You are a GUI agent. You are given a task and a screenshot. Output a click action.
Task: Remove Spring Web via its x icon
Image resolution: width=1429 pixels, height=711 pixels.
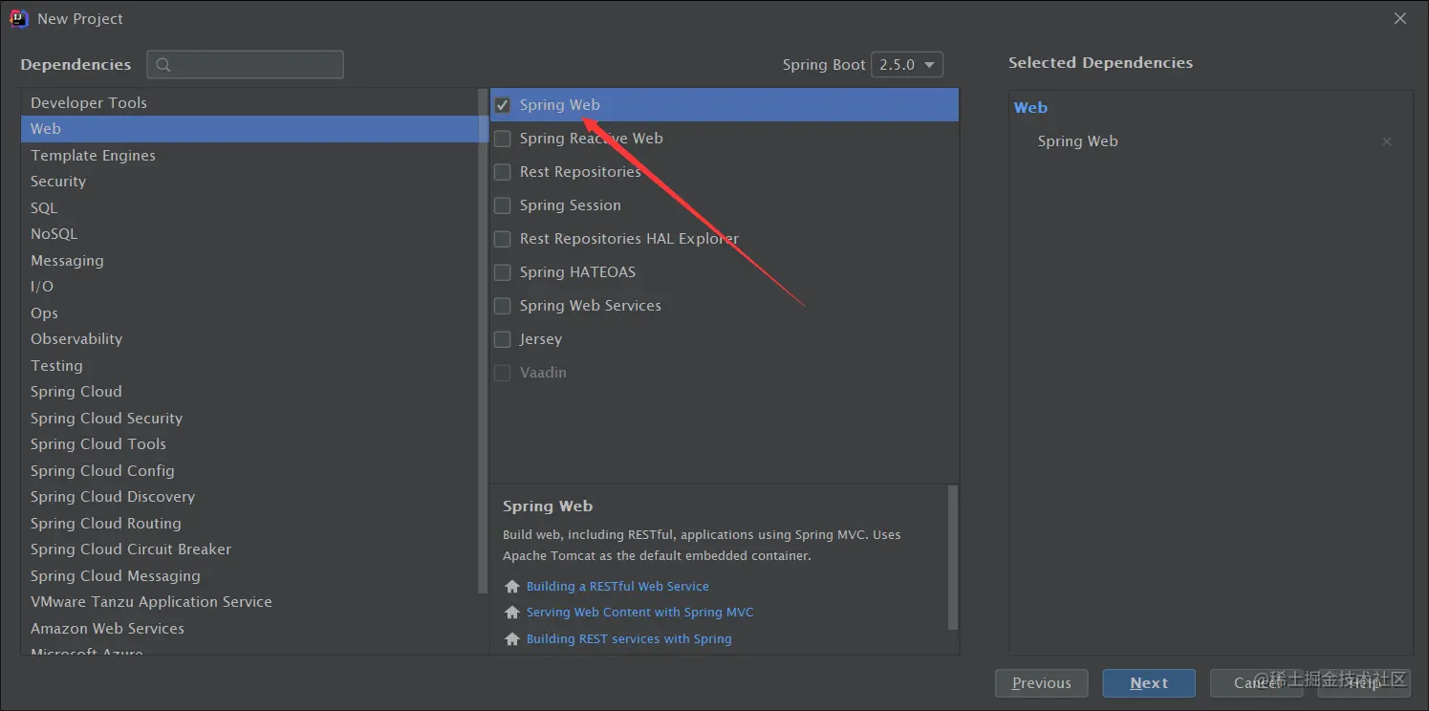[1387, 141]
